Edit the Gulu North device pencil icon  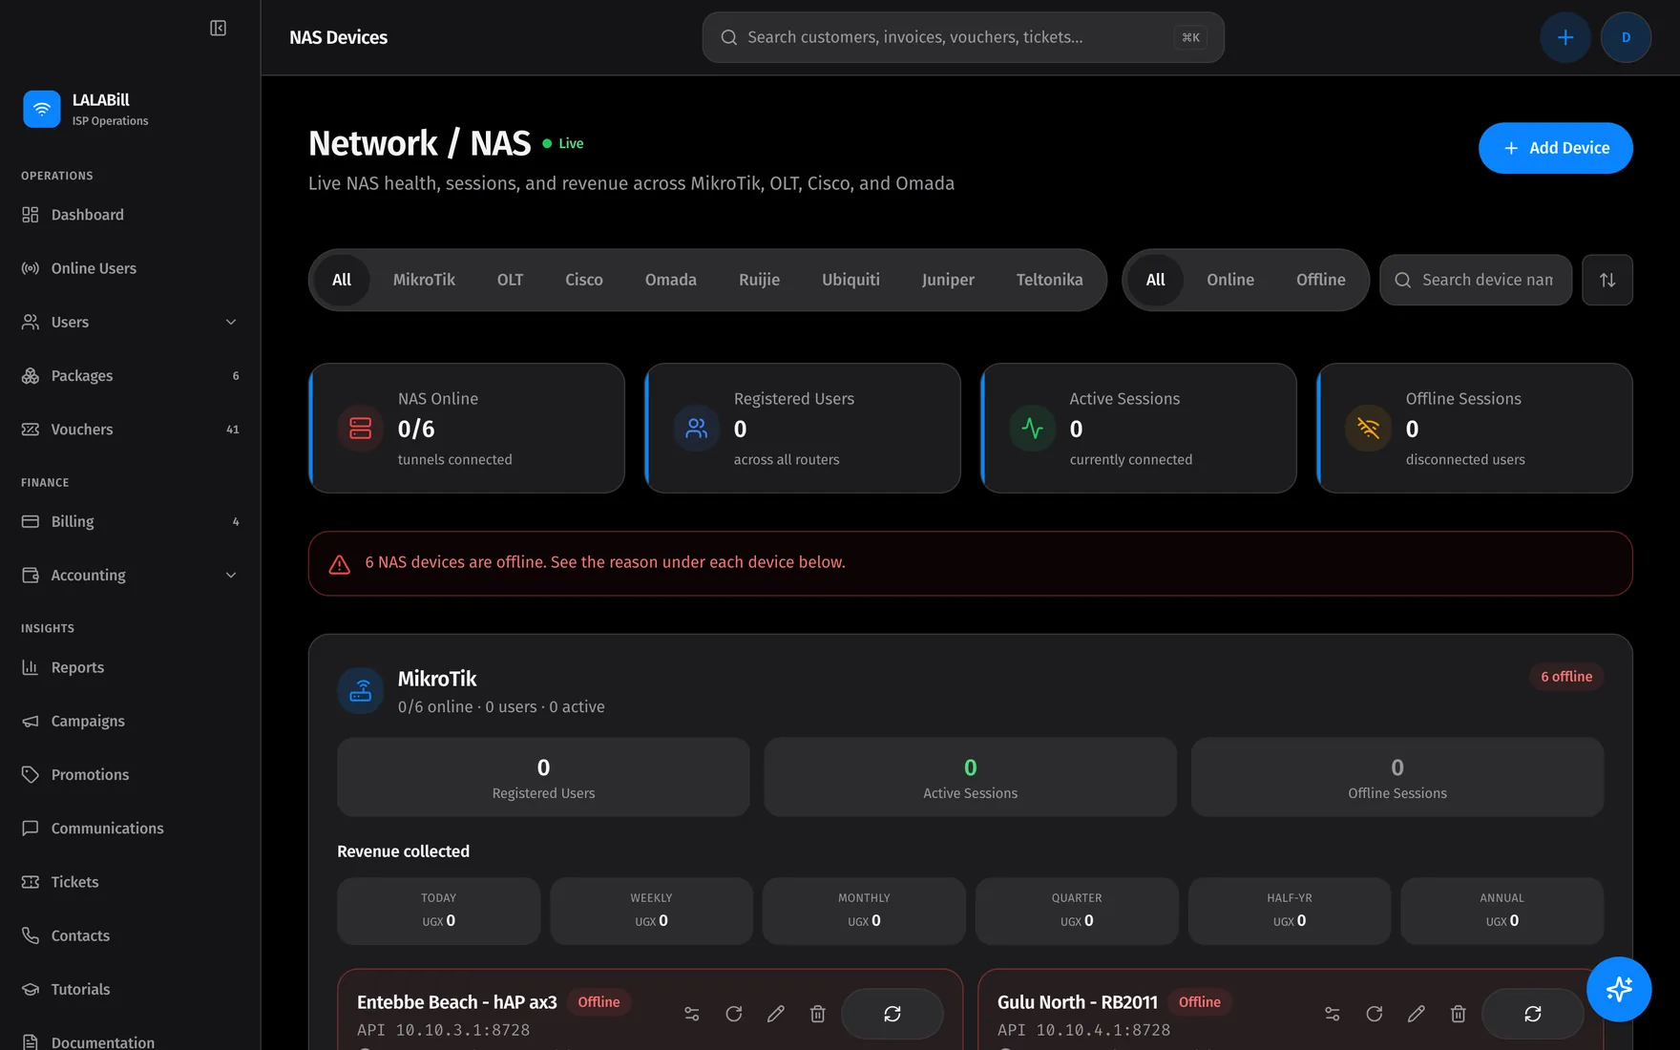point(1417,1014)
